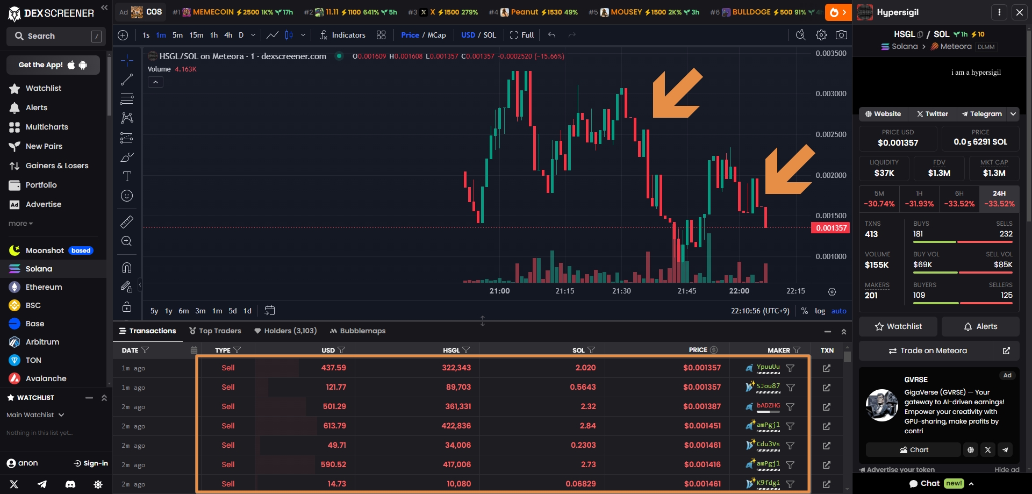
Task: Click Trade on Meteora
Action: point(927,350)
